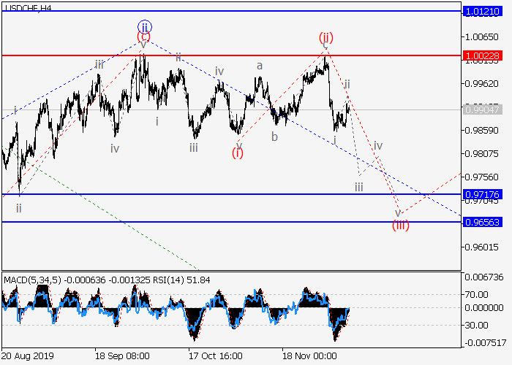Select the gray 'b' wave label

274,137
